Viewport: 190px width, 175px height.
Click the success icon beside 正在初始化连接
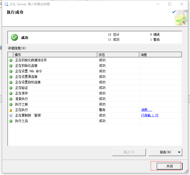point(11,66)
